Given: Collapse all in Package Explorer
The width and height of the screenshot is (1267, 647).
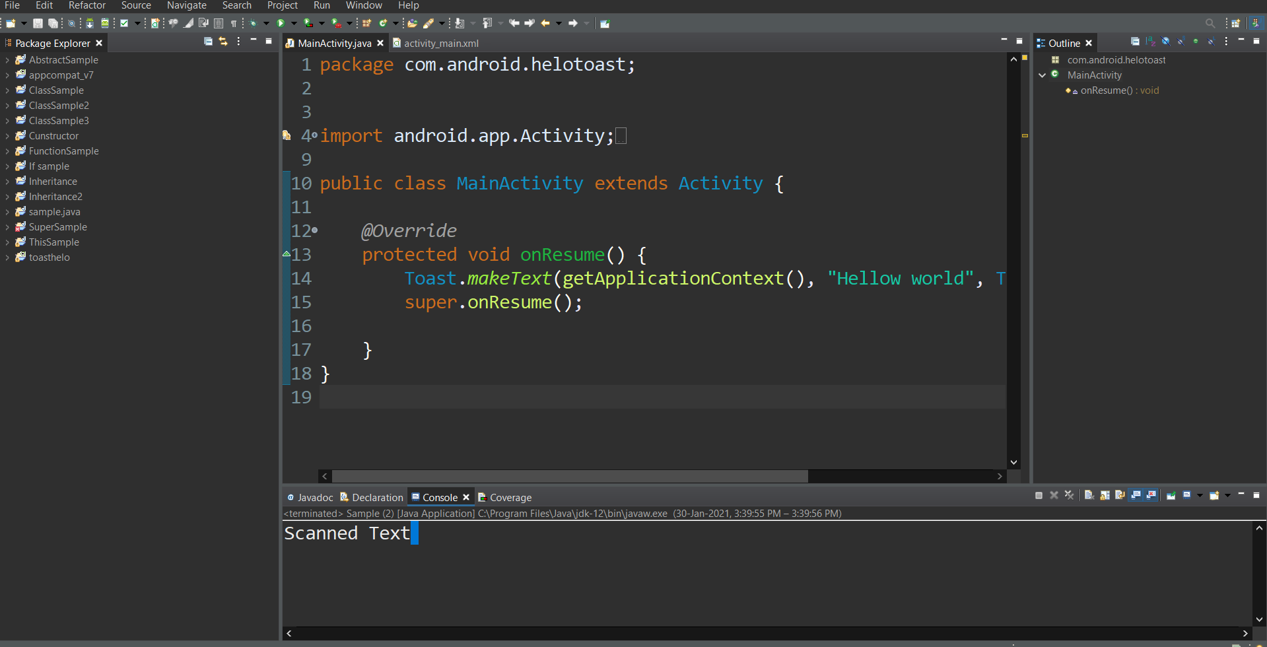Looking at the screenshot, I should [208, 42].
